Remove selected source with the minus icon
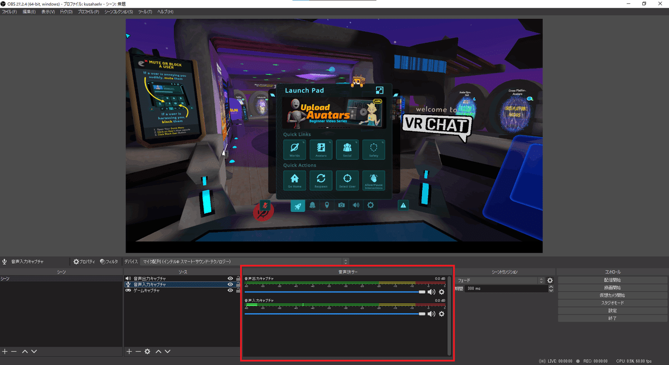Image resolution: width=669 pixels, height=365 pixels. tap(138, 351)
